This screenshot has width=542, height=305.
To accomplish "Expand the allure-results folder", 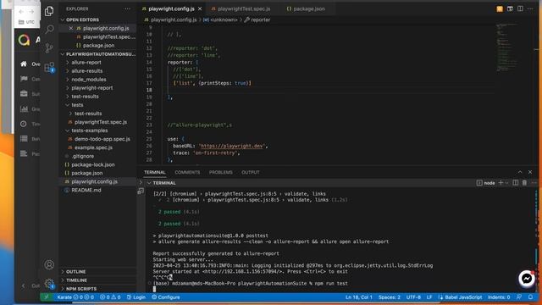I will [87, 71].
